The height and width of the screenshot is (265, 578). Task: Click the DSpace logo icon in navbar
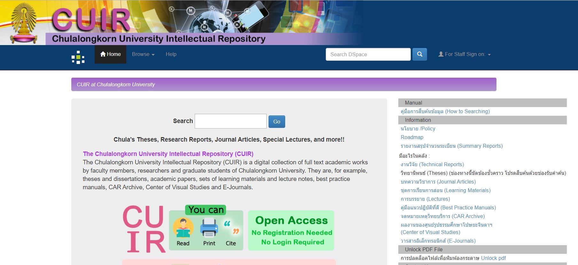click(78, 57)
